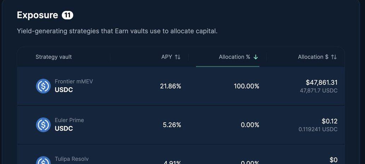This screenshot has width=365, height=164.
Task: Open the Tulipa Resolv vault link
Action: pyautogui.click(x=72, y=159)
